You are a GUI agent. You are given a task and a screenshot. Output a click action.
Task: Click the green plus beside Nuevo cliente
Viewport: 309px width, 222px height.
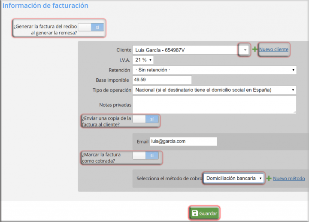255,49
